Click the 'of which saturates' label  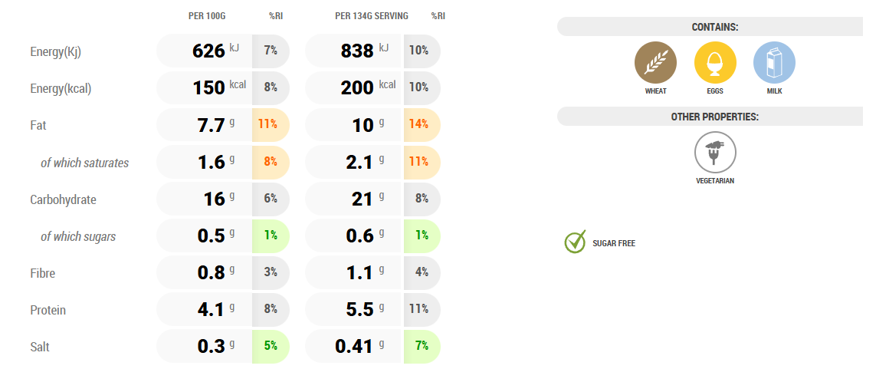point(84,163)
